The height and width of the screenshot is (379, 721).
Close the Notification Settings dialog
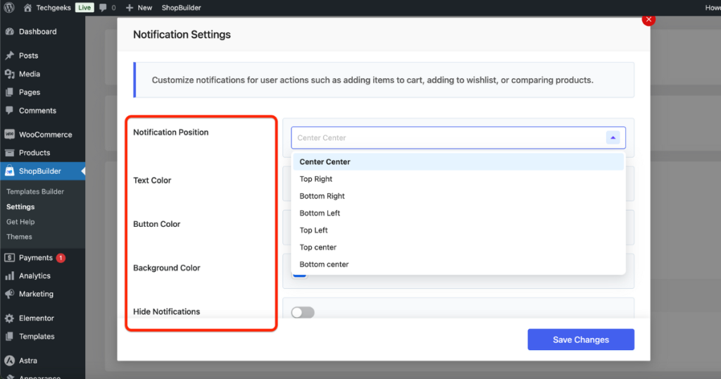point(648,19)
